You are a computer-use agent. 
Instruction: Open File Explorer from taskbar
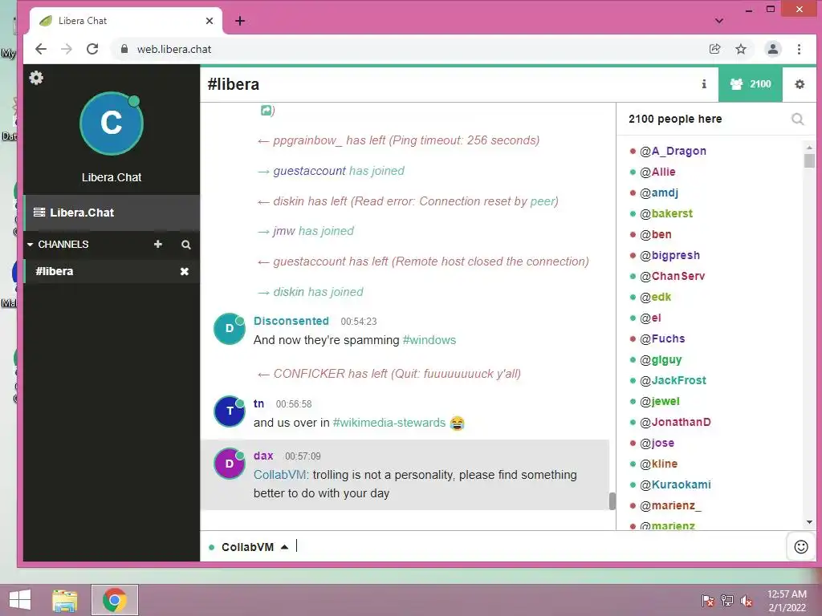tap(64, 600)
